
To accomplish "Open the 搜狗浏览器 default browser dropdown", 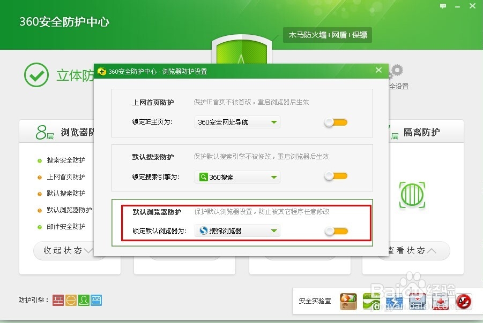I will point(236,230).
